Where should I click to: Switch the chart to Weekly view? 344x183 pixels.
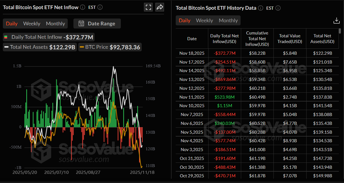point(31,24)
